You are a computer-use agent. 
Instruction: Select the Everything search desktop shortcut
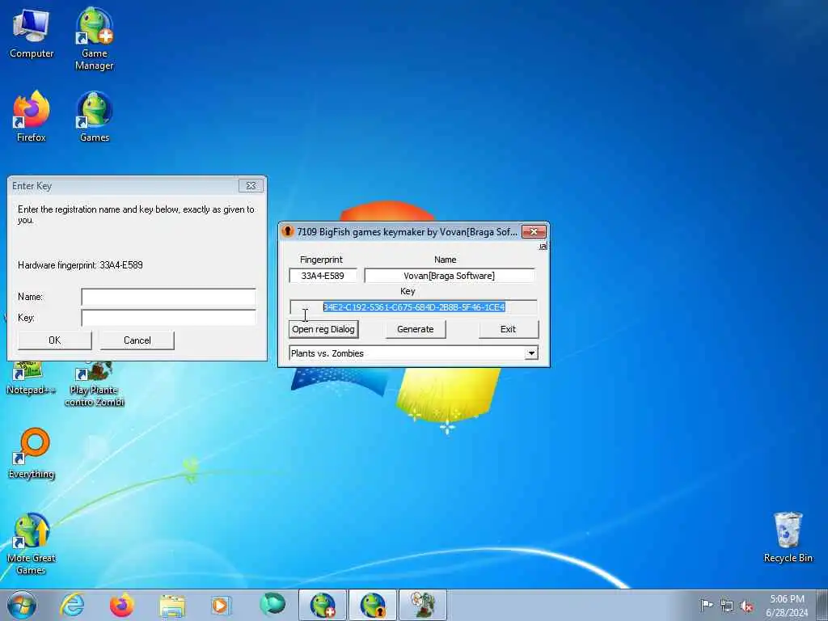[32, 453]
